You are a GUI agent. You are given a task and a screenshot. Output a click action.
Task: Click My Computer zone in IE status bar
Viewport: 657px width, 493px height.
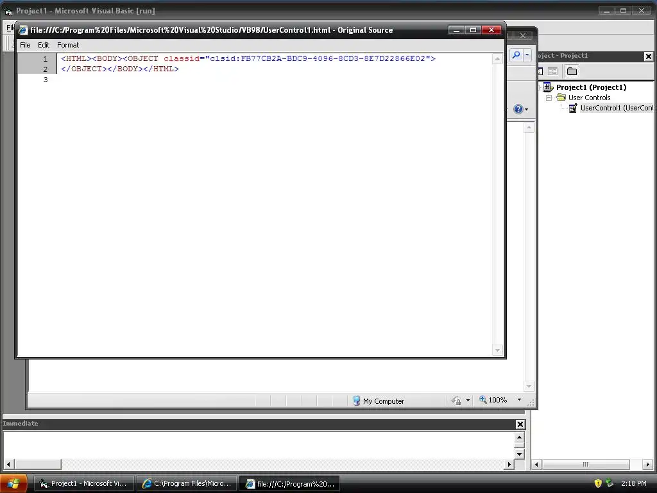pos(384,401)
